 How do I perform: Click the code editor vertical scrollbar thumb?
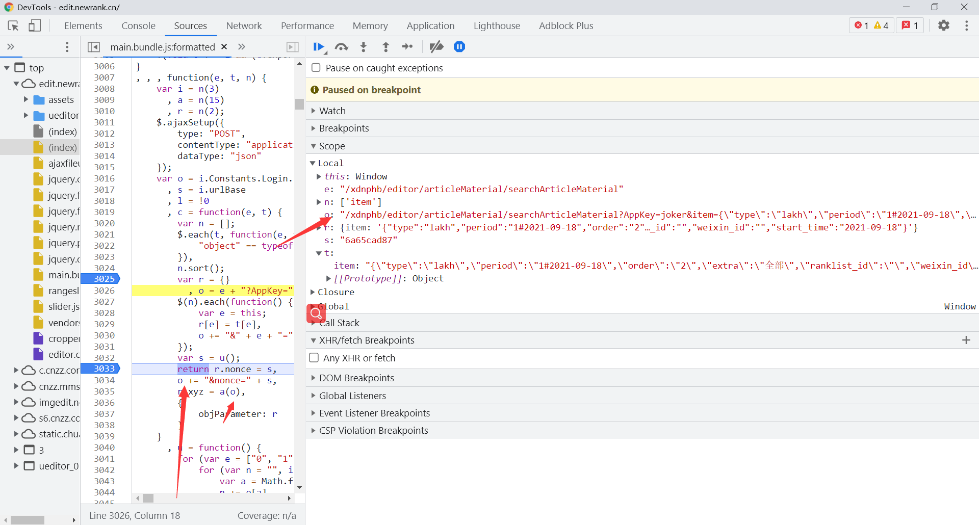click(x=299, y=104)
